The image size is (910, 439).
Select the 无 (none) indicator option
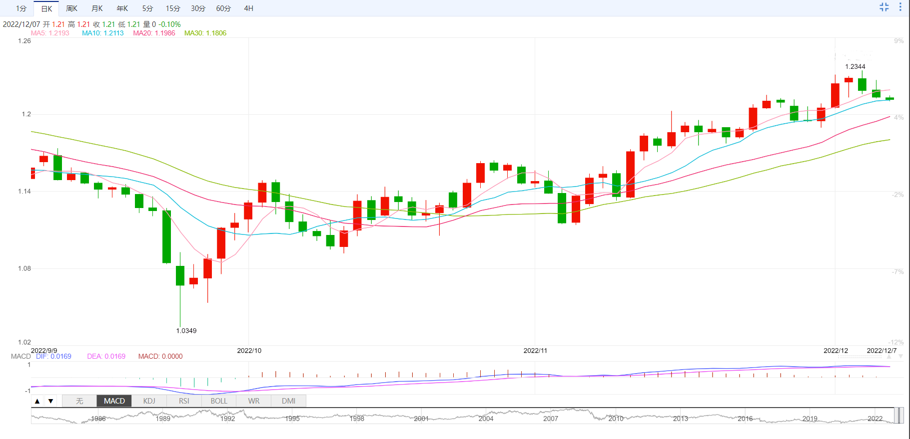79,401
